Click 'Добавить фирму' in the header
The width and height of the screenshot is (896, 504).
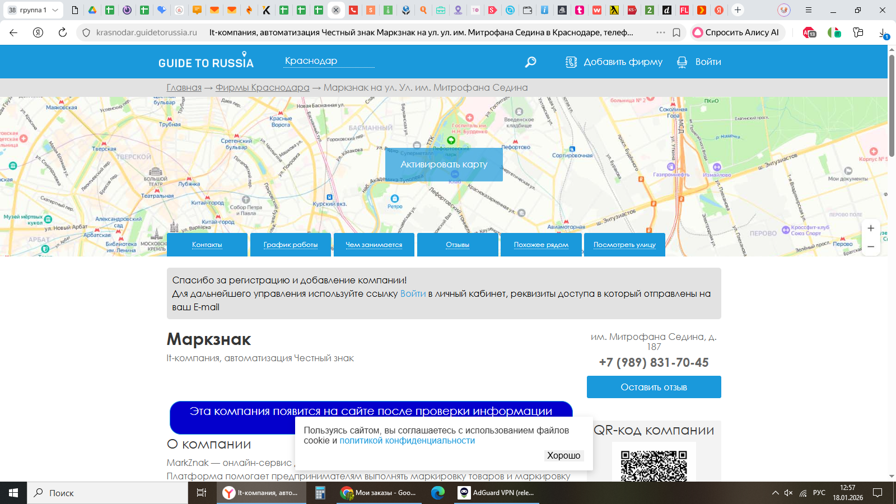pos(614,62)
